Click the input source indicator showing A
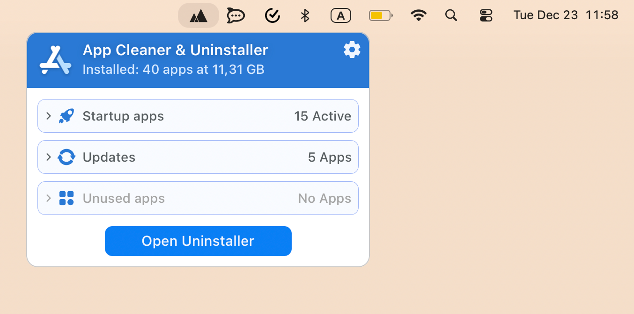The image size is (634, 314). coord(340,15)
